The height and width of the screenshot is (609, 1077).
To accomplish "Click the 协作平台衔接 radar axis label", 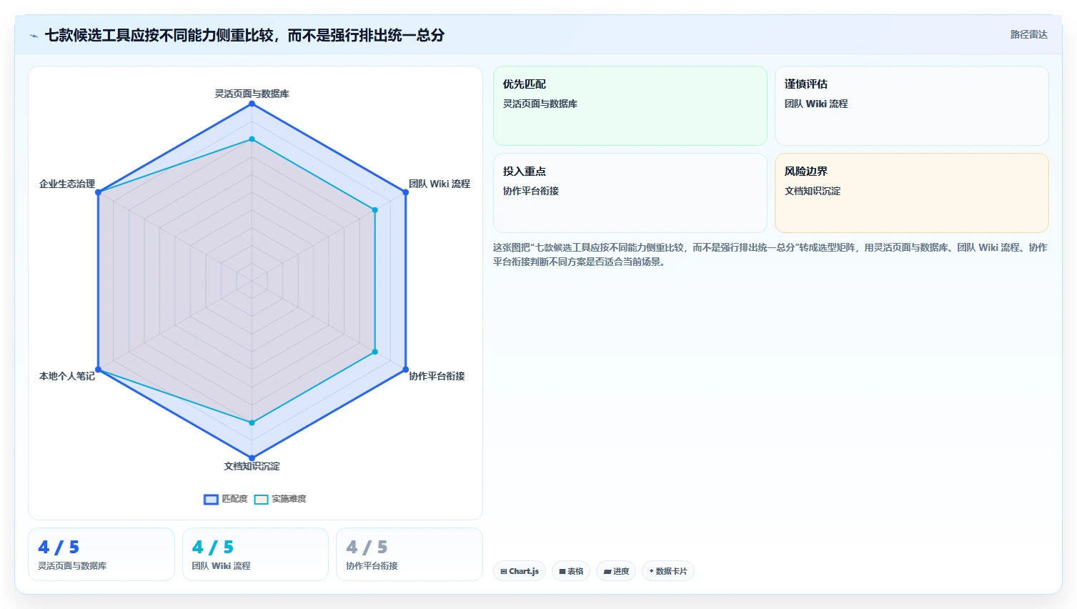I will (437, 376).
